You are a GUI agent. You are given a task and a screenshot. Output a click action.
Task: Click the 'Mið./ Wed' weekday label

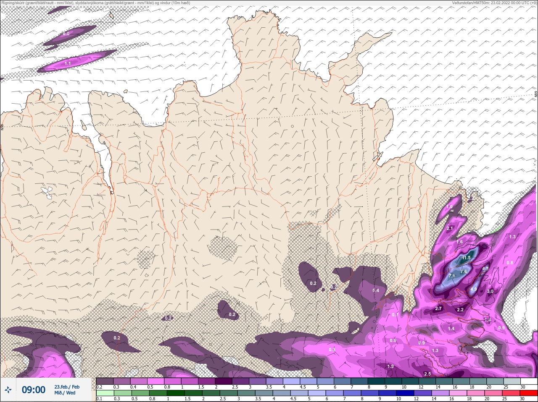65,393
